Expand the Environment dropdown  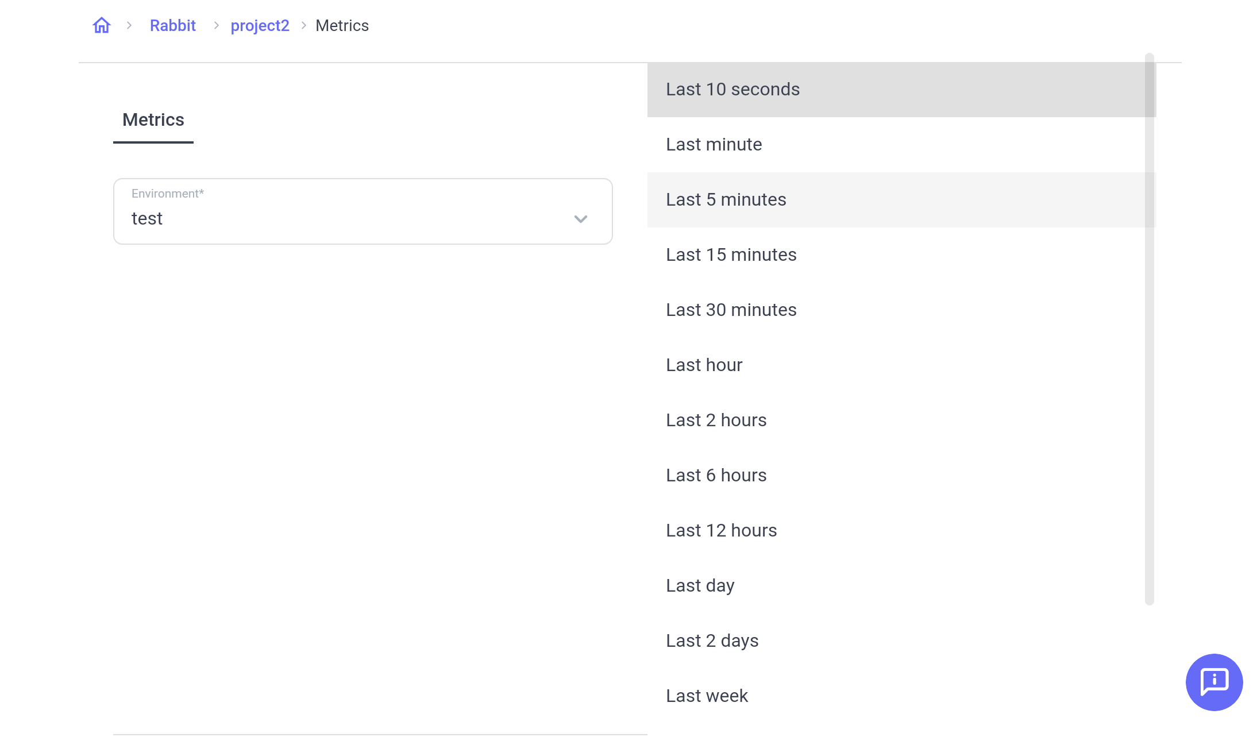point(580,219)
